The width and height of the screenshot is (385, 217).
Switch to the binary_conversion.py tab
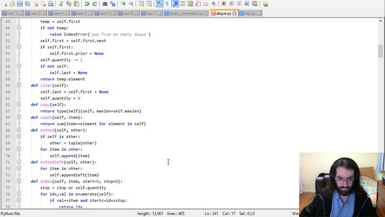(186, 13)
